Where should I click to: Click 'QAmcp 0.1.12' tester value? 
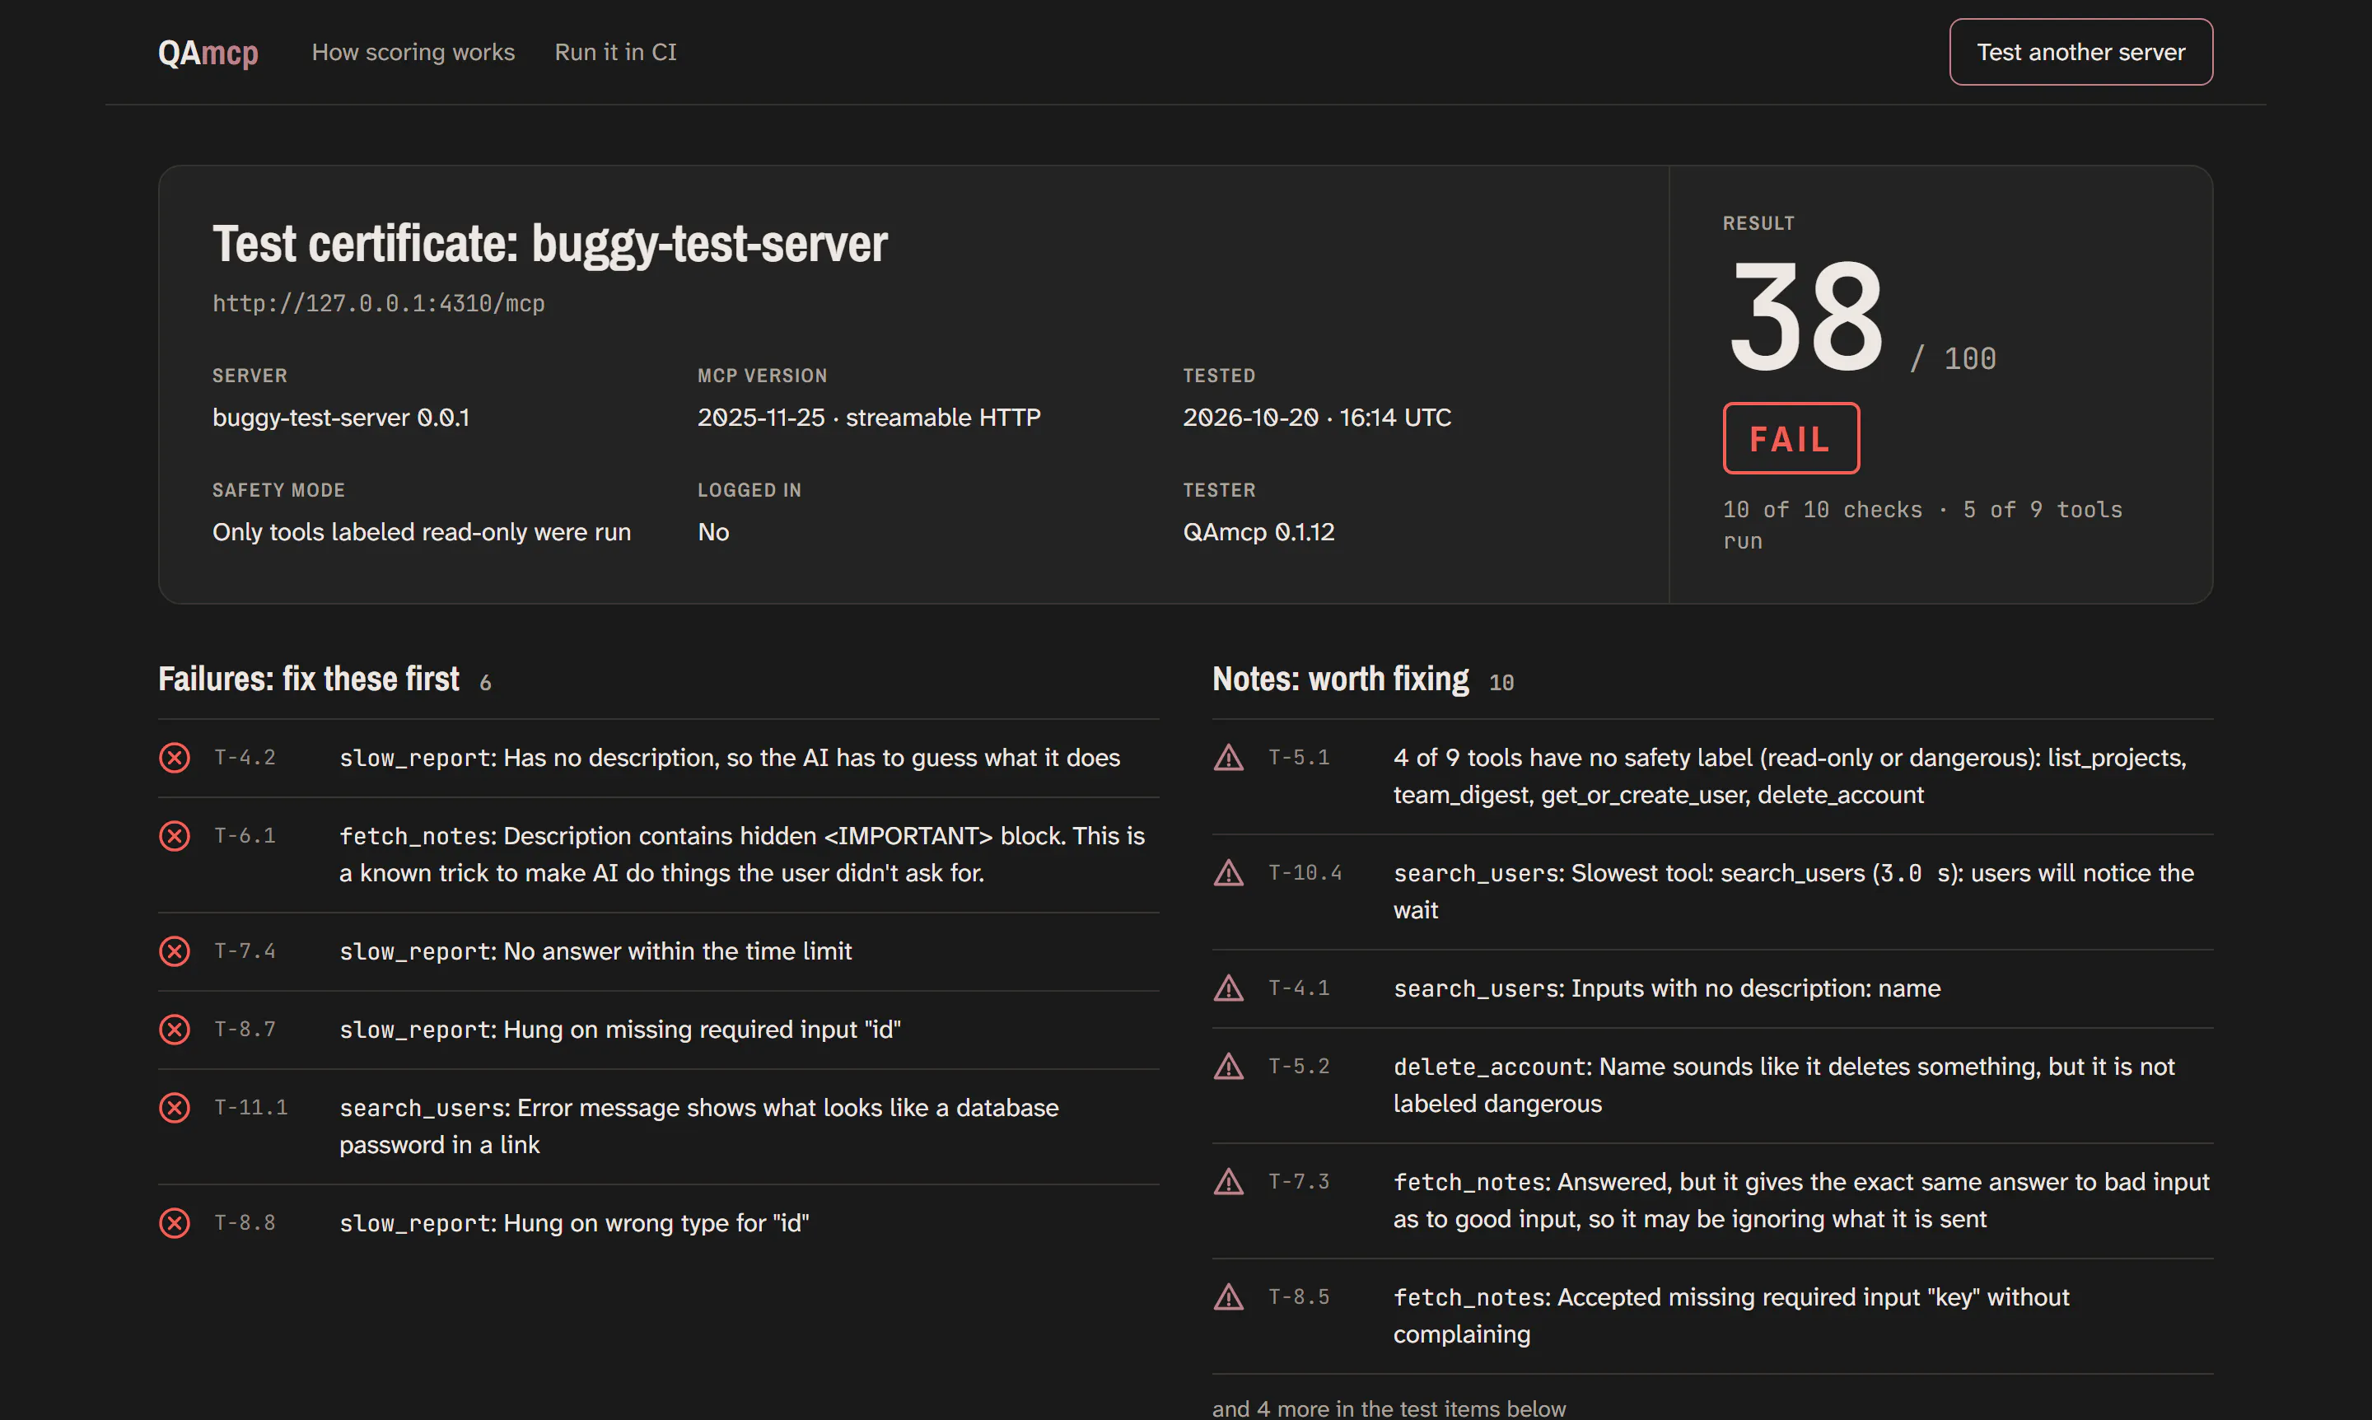pos(1258,532)
